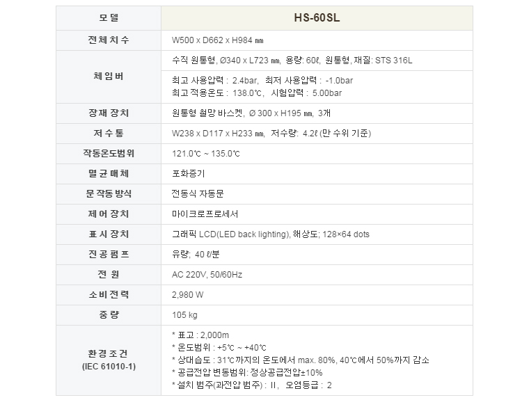Select the 장재 장치 row label
The image size is (529, 400).
(x=109, y=113)
